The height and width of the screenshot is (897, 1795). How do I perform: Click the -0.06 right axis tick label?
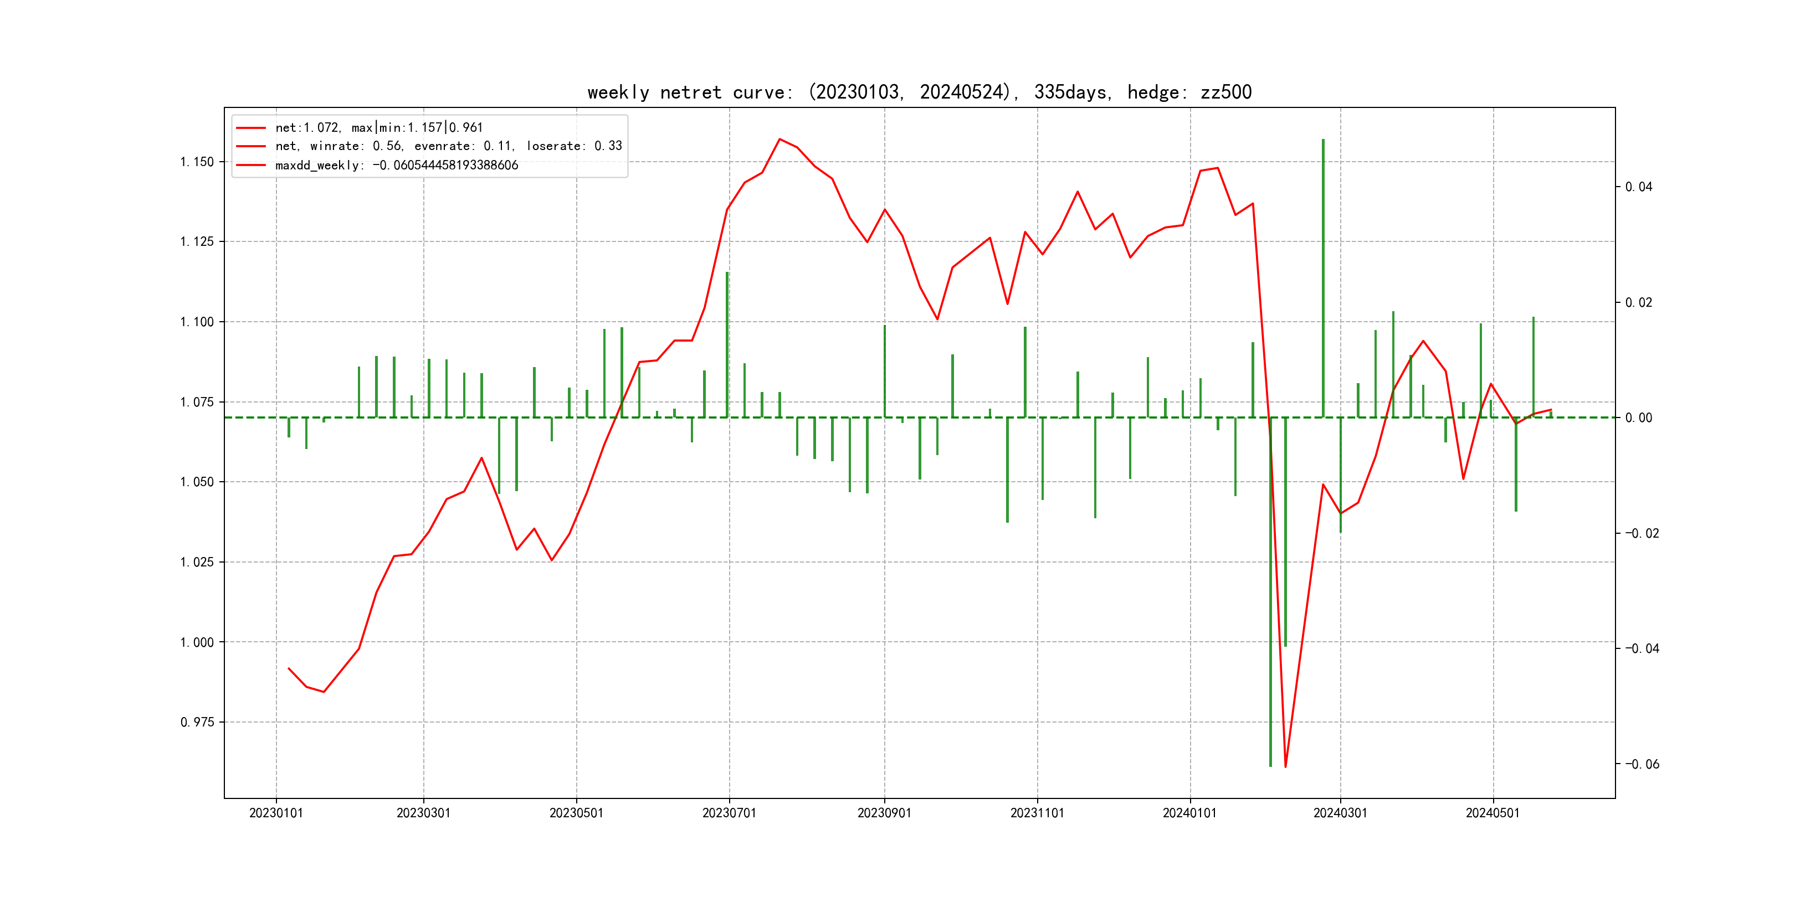[x=1642, y=765]
